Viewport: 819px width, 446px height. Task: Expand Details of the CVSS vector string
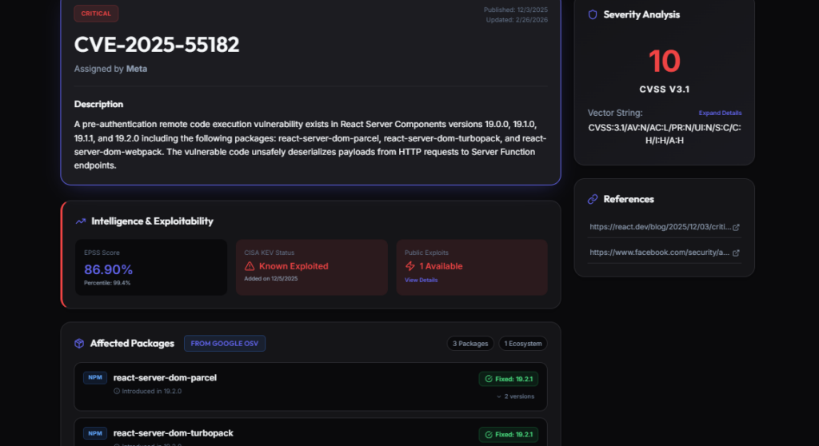pos(720,113)
